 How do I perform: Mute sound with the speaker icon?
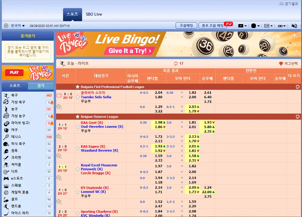(294, 26)
